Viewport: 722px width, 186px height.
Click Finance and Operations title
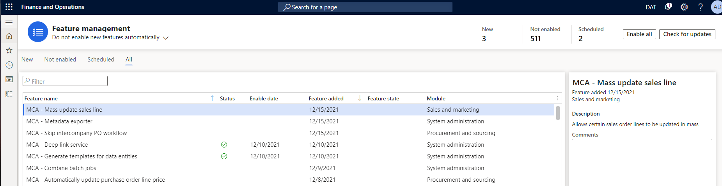point(53,7)
